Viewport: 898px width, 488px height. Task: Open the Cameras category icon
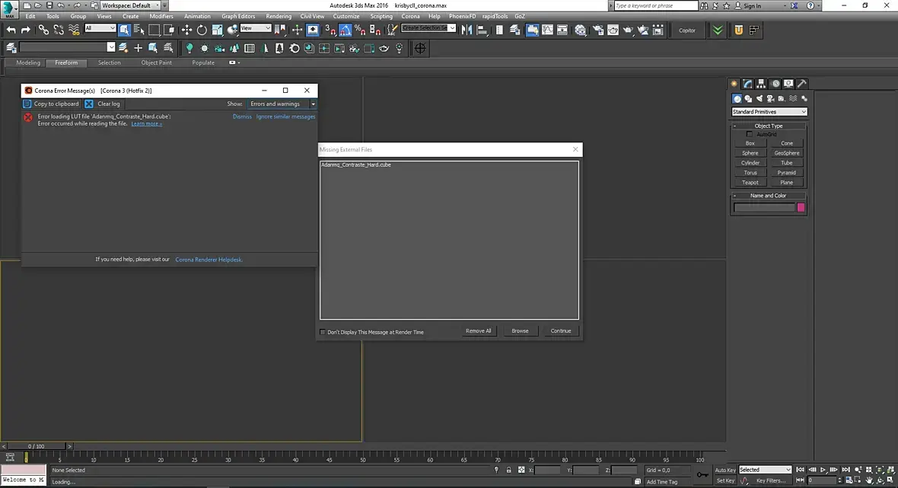(x=771, y=98)
